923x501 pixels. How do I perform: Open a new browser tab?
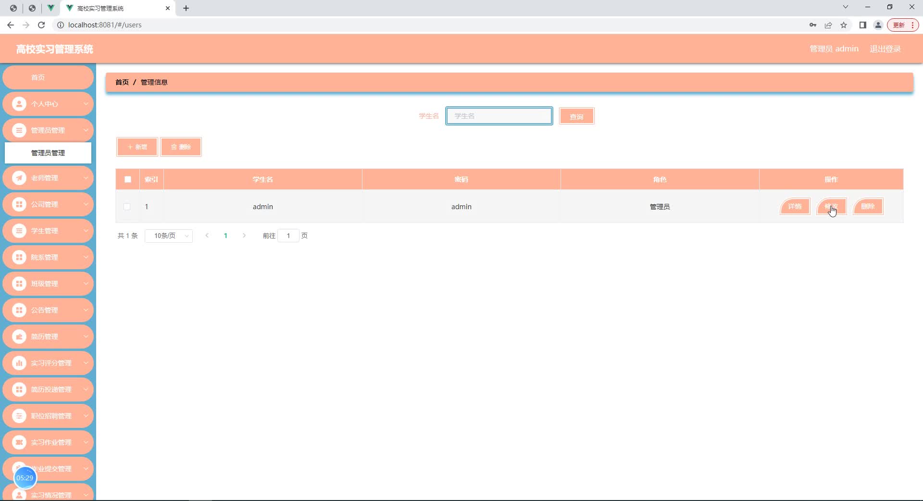coord(186,8)
